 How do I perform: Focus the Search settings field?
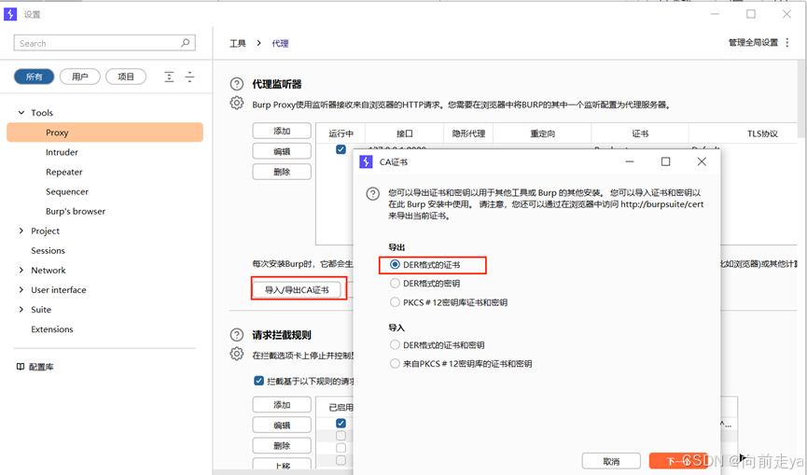point(104,43)
